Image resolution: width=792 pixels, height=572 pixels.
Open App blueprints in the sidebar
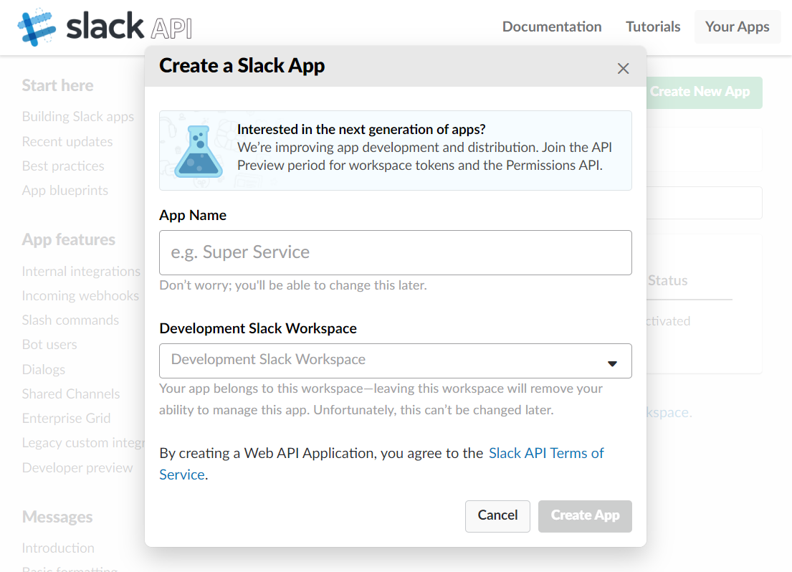(65, 191)
